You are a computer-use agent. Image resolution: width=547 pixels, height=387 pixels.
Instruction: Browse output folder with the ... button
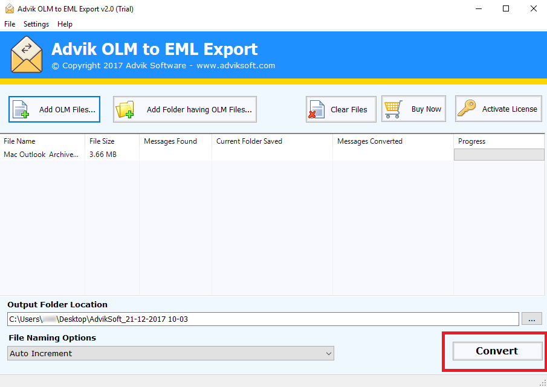click(x=532, y=319)
